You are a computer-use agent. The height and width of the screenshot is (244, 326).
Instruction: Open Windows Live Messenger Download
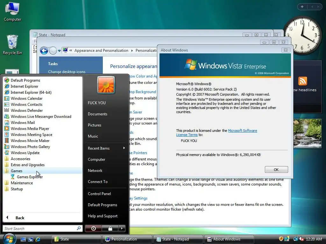coord(41,116)
